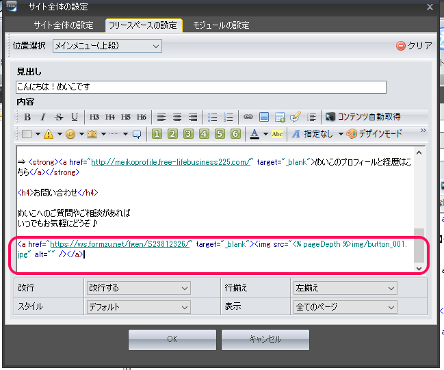444x370 pixels.
Task: Toggle bold formatting in the editor toolbar
Action: [27, 117]
